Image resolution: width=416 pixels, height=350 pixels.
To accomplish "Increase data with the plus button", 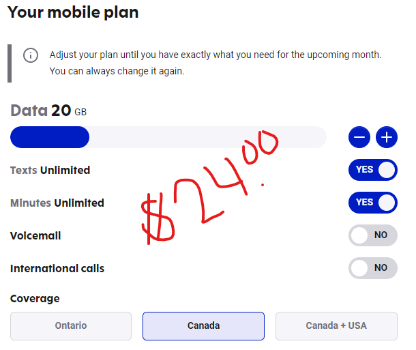I will pyautogui.click(x=387, y=137).
